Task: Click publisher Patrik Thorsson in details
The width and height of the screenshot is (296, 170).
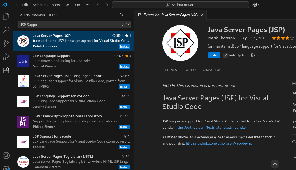Action: 221,38
